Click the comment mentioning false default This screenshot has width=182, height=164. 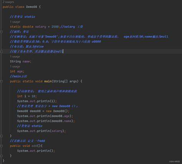(x=27, y=46)
